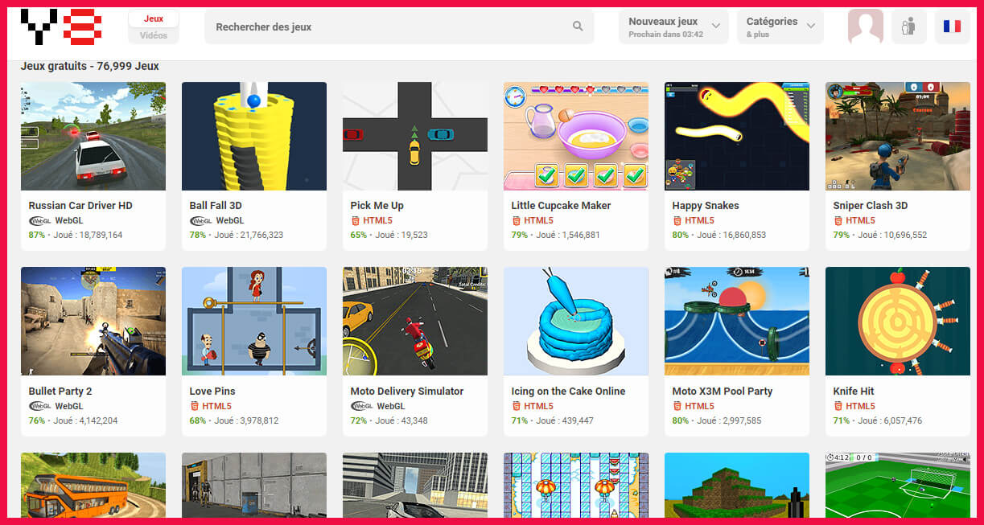Open Little Cupcake Maker thumbnail

click(576, 136)
